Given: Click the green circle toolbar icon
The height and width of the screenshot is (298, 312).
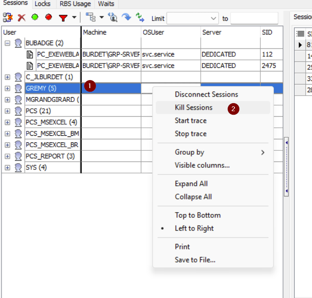Looking at the screenshot, I should (x=35, y=17).
